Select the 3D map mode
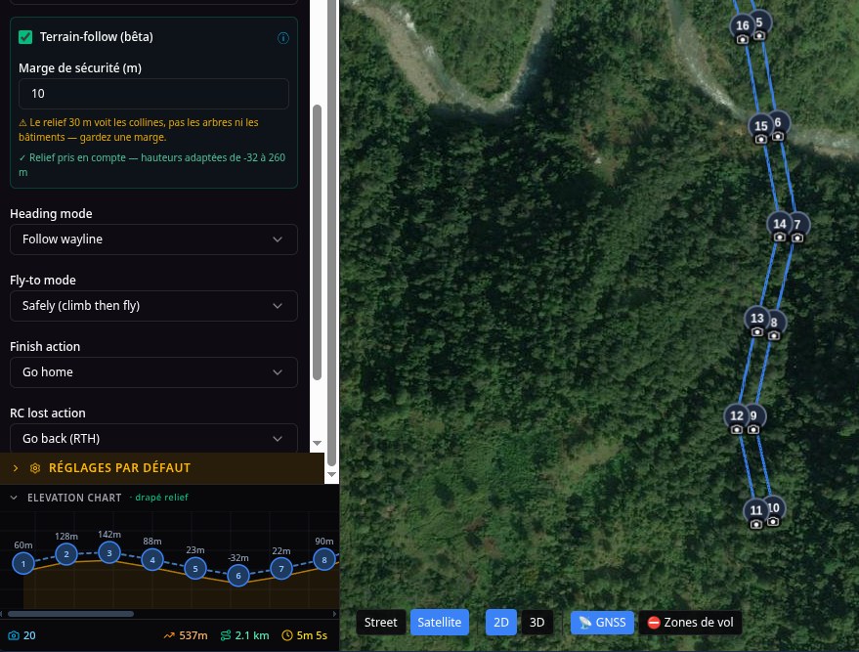The height and width of the screenshot is (652, 859). (x=537, y=623)
